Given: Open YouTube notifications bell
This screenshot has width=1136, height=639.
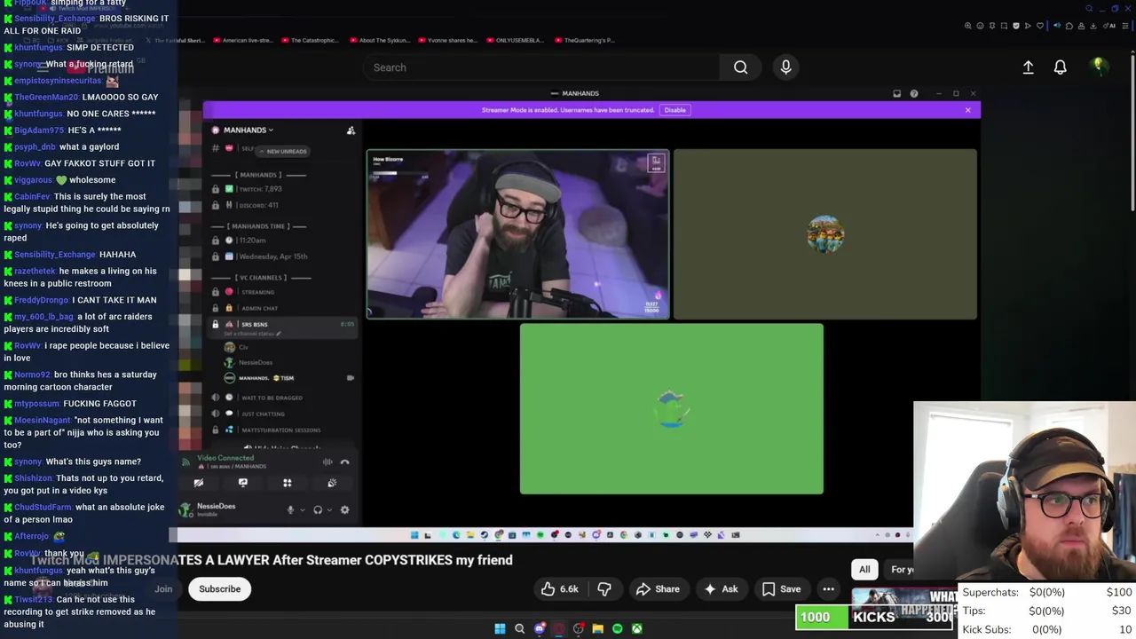Looking at the screenshot, I should (1060, 67).
